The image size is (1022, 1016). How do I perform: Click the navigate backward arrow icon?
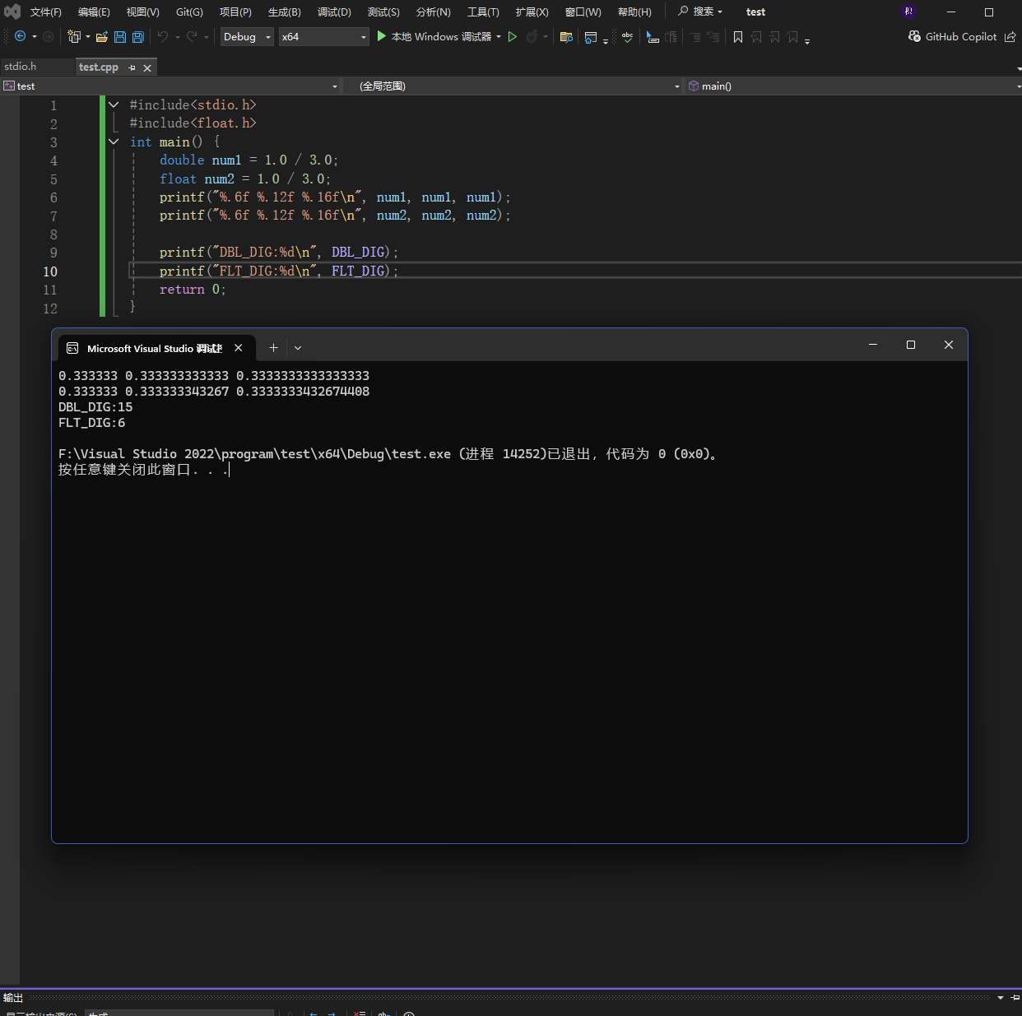coord(21,36)
